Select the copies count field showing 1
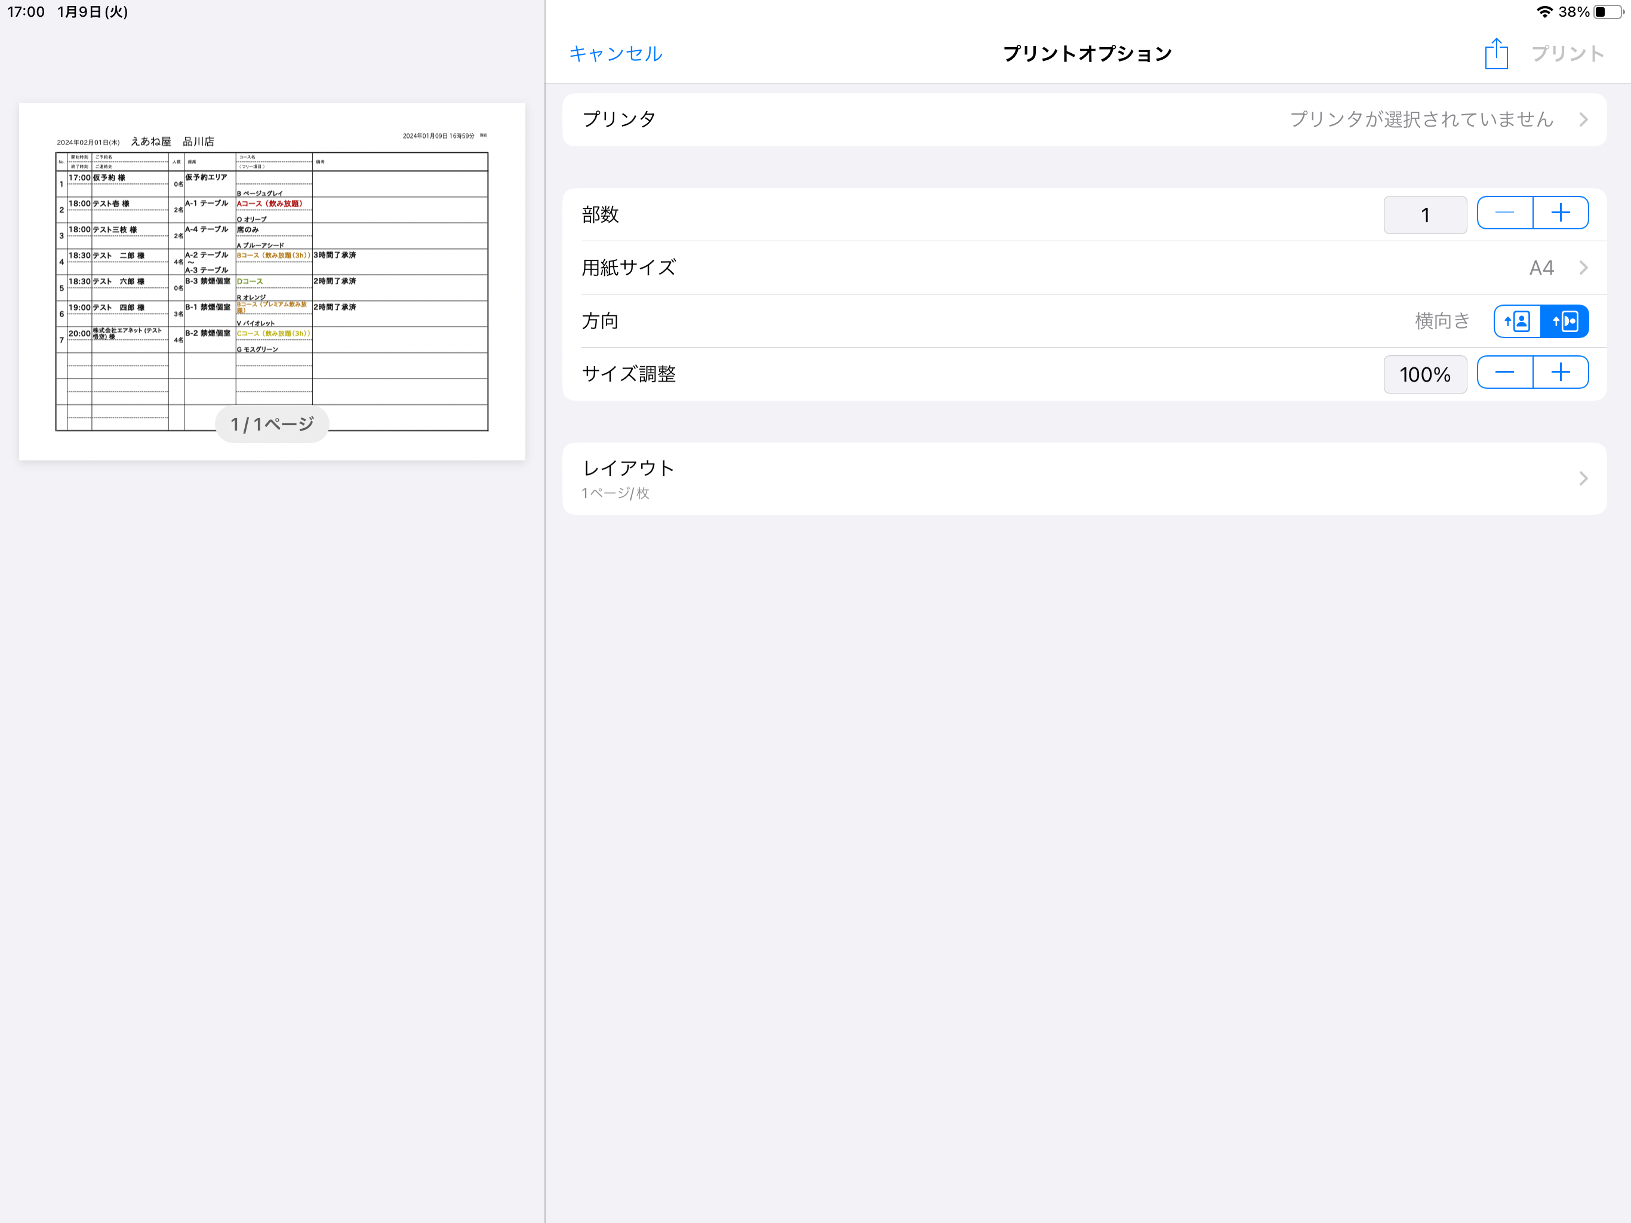Viewport: 1631px width, 1223px height. (1424, 214)
